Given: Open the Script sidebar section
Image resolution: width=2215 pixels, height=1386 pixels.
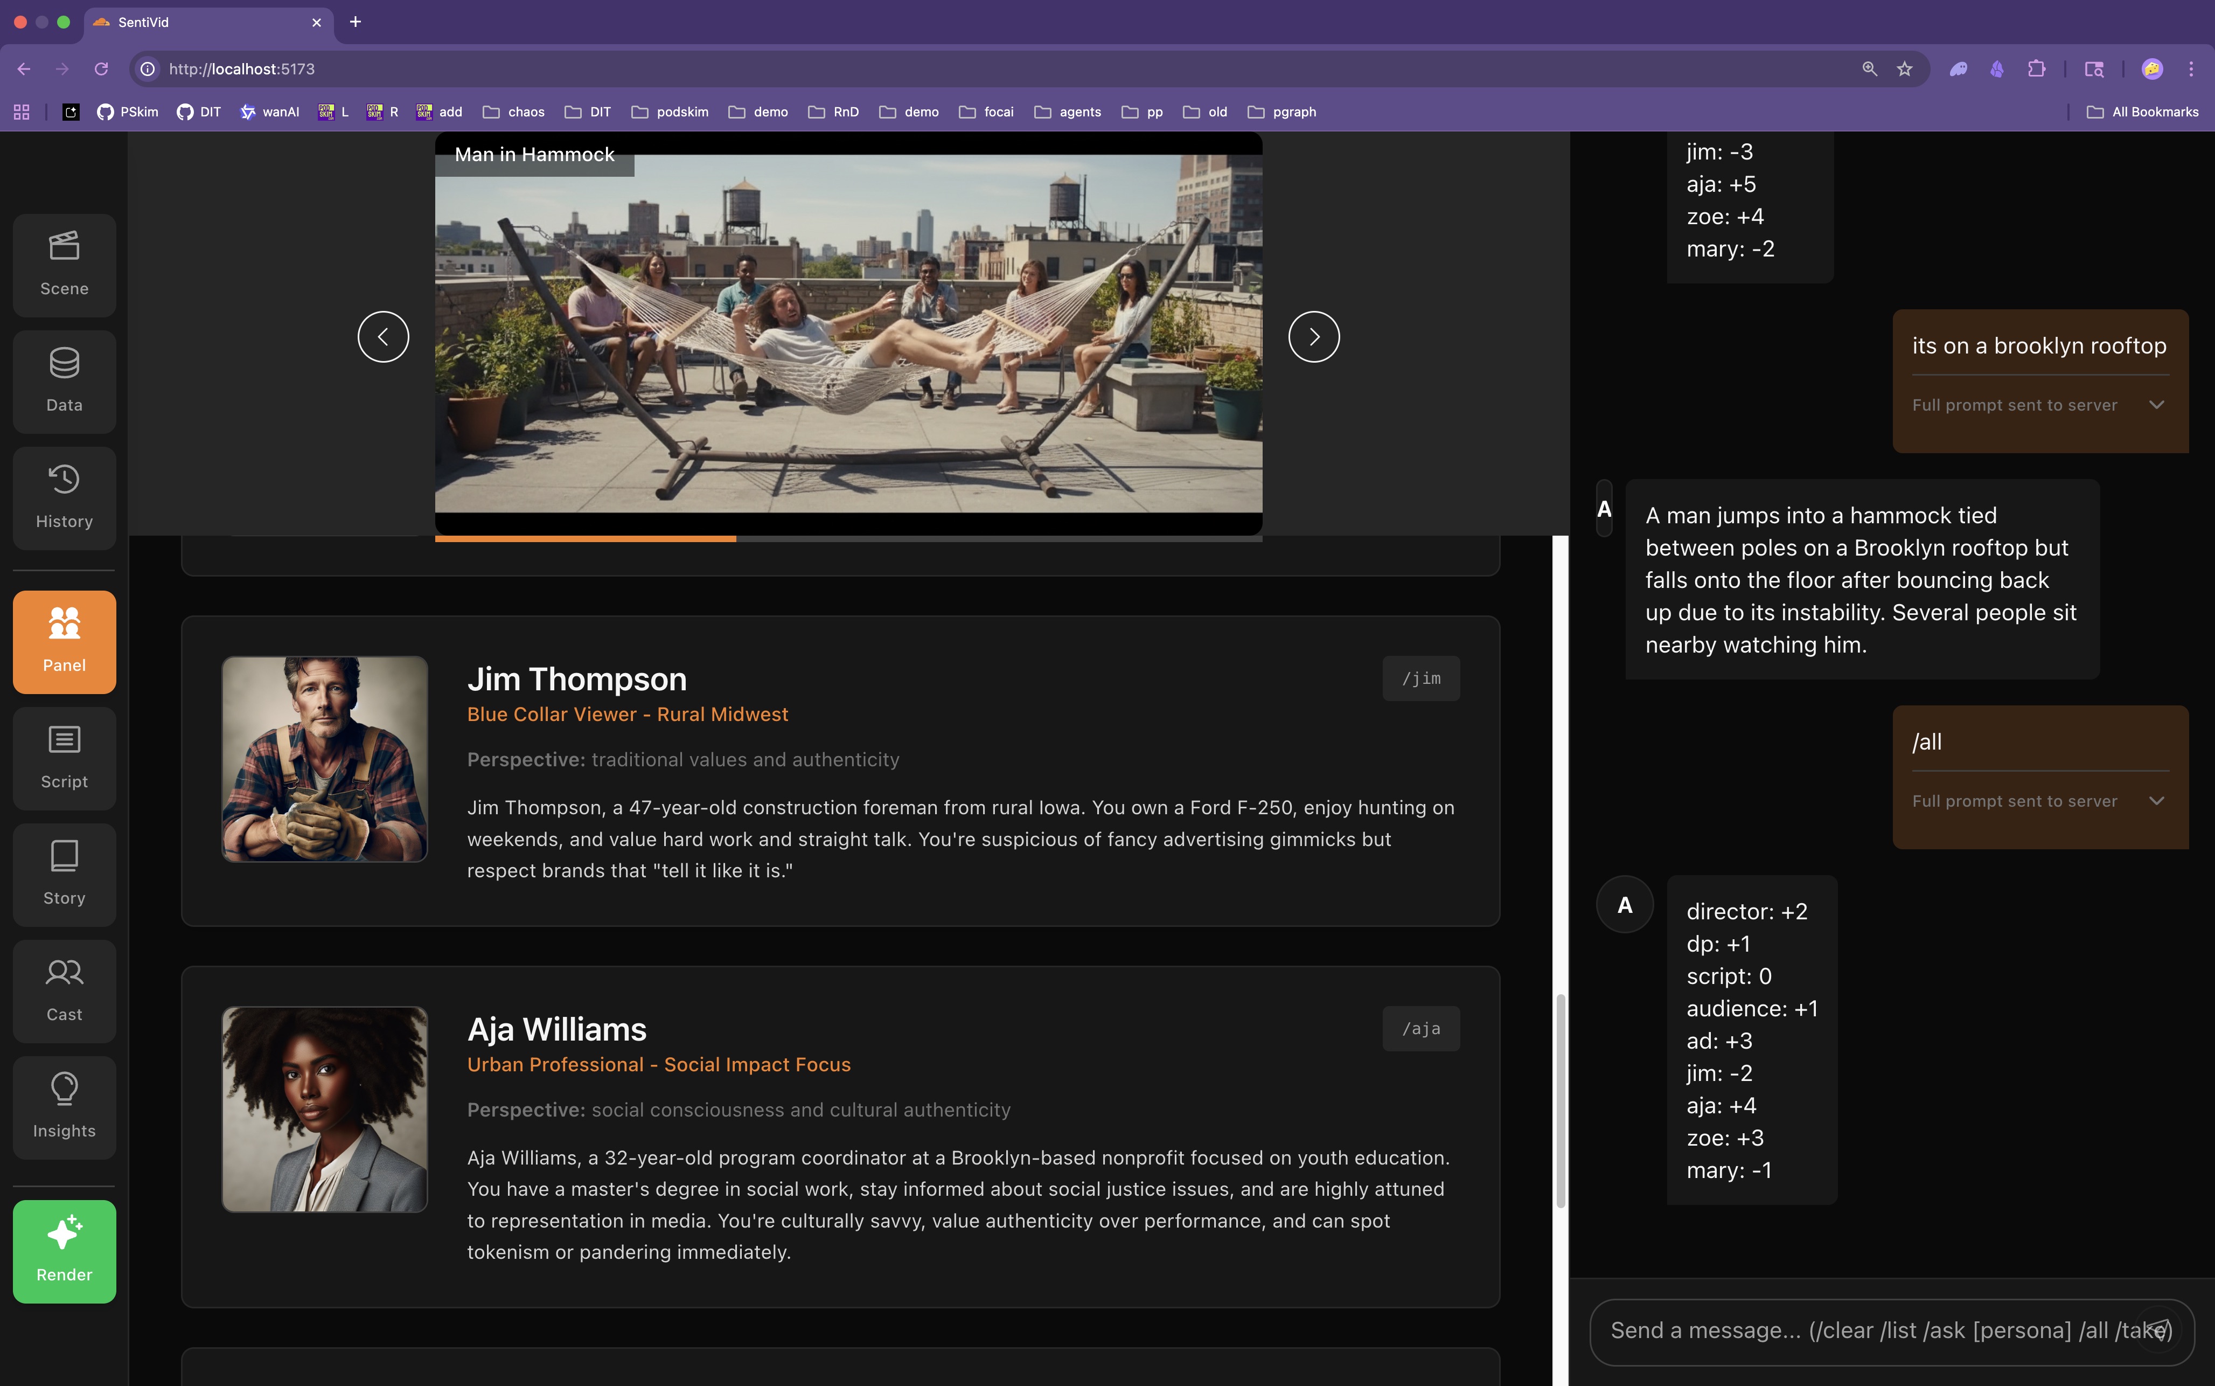Looking at the screenshot, I should [64, 758].
